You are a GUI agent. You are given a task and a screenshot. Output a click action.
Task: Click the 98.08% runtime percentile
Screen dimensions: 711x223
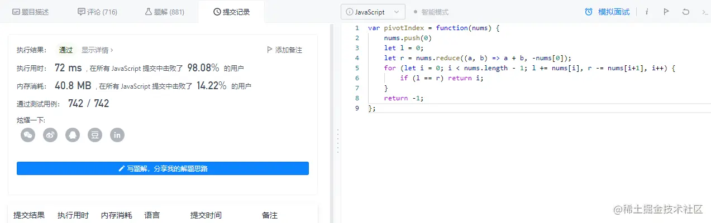coord(203,67)
